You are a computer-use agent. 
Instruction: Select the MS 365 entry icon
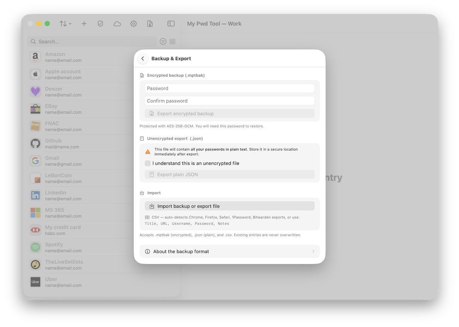tap(35, 212)
